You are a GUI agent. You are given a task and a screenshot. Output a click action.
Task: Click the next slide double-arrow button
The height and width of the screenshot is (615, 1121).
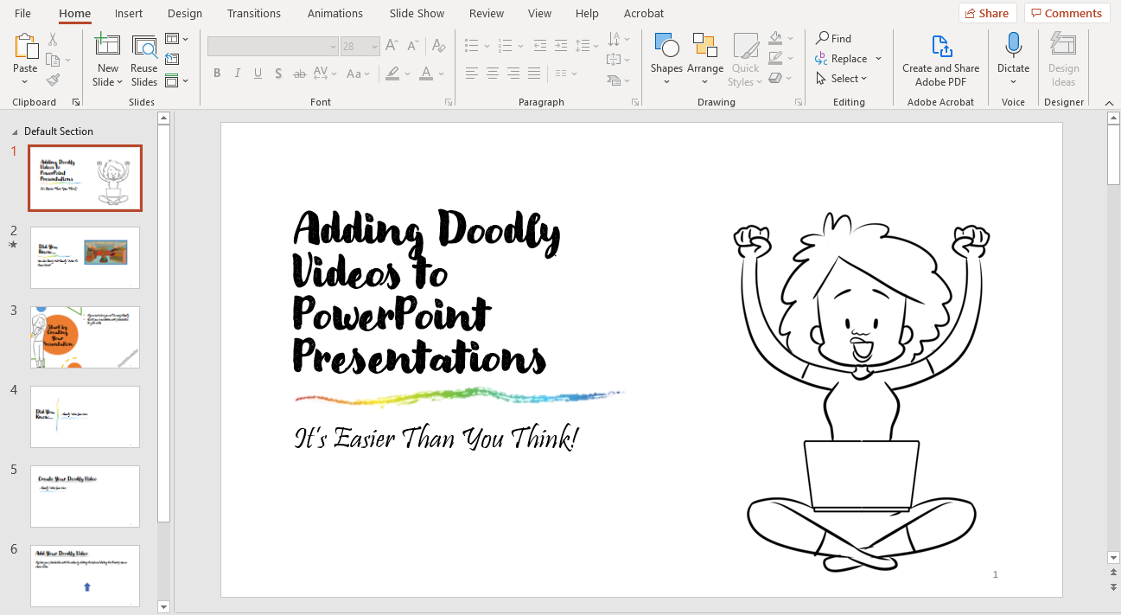1113,586
